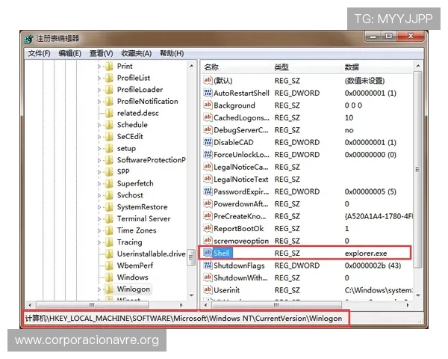Image resolution: width=448 pixels, height=359 pixels.
Task: Click the Svchost folder icon
Action: 109,195
